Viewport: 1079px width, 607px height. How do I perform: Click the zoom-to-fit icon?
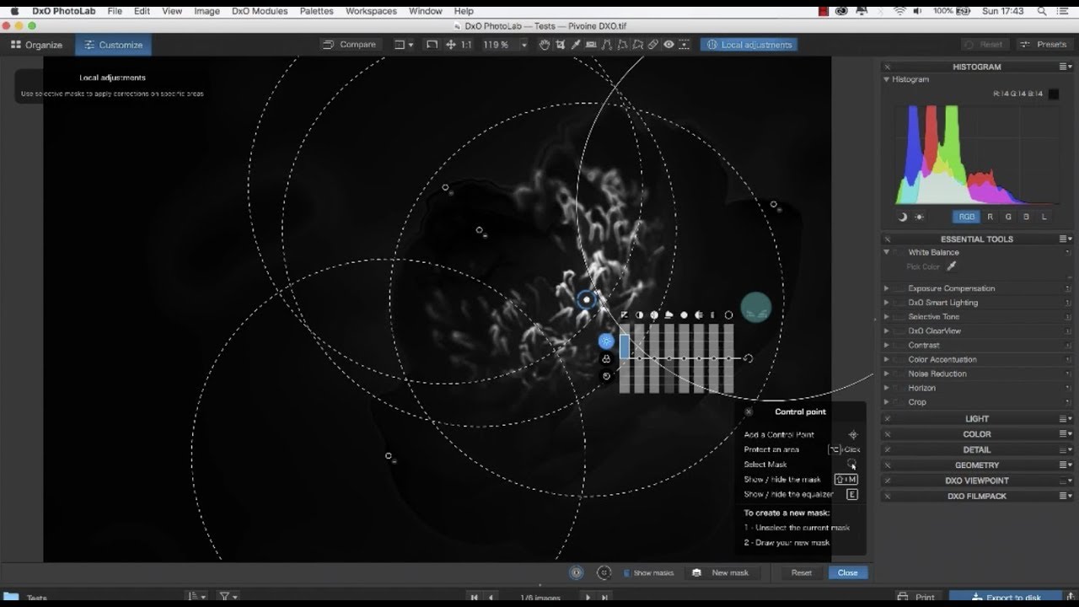pyautogui.click(x=450, y=45)
